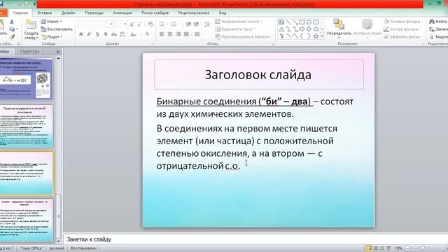Select Правила определения степеней окисления slide thumbnail
The height and width of the screenshot is (252, 448).
coord(26,126)
